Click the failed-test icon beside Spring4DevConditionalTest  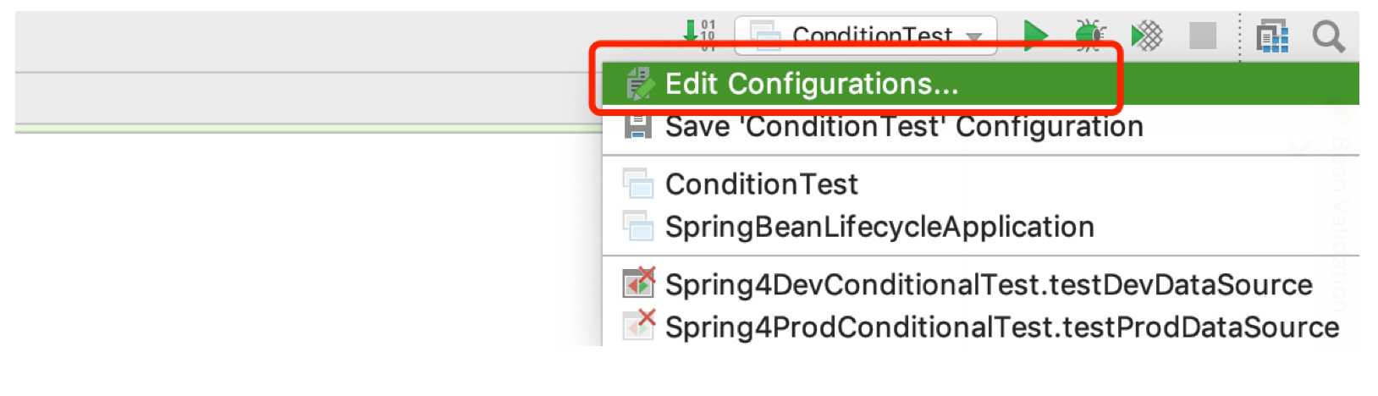[x=638, y=283]
